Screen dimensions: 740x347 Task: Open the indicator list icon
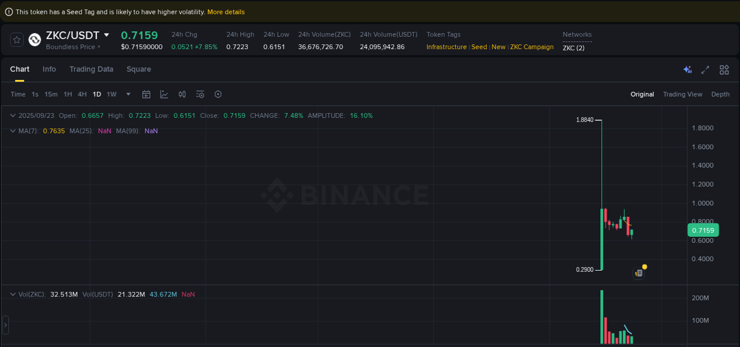click(200, 94)
